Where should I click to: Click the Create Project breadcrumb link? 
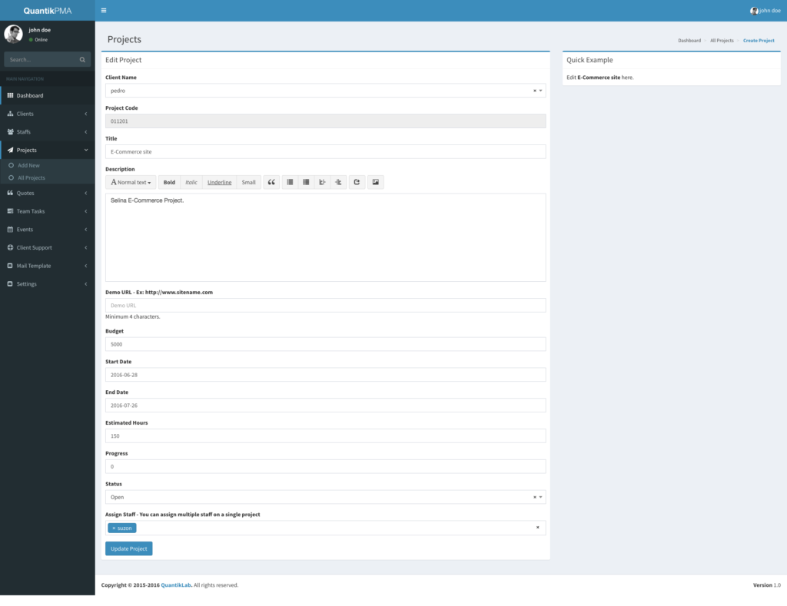[x=759, y=41]
